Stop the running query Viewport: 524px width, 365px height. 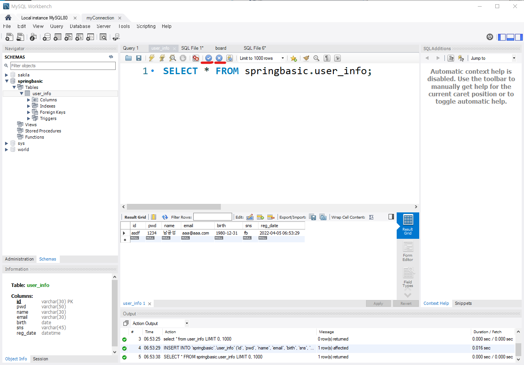(x=183, y=58)
